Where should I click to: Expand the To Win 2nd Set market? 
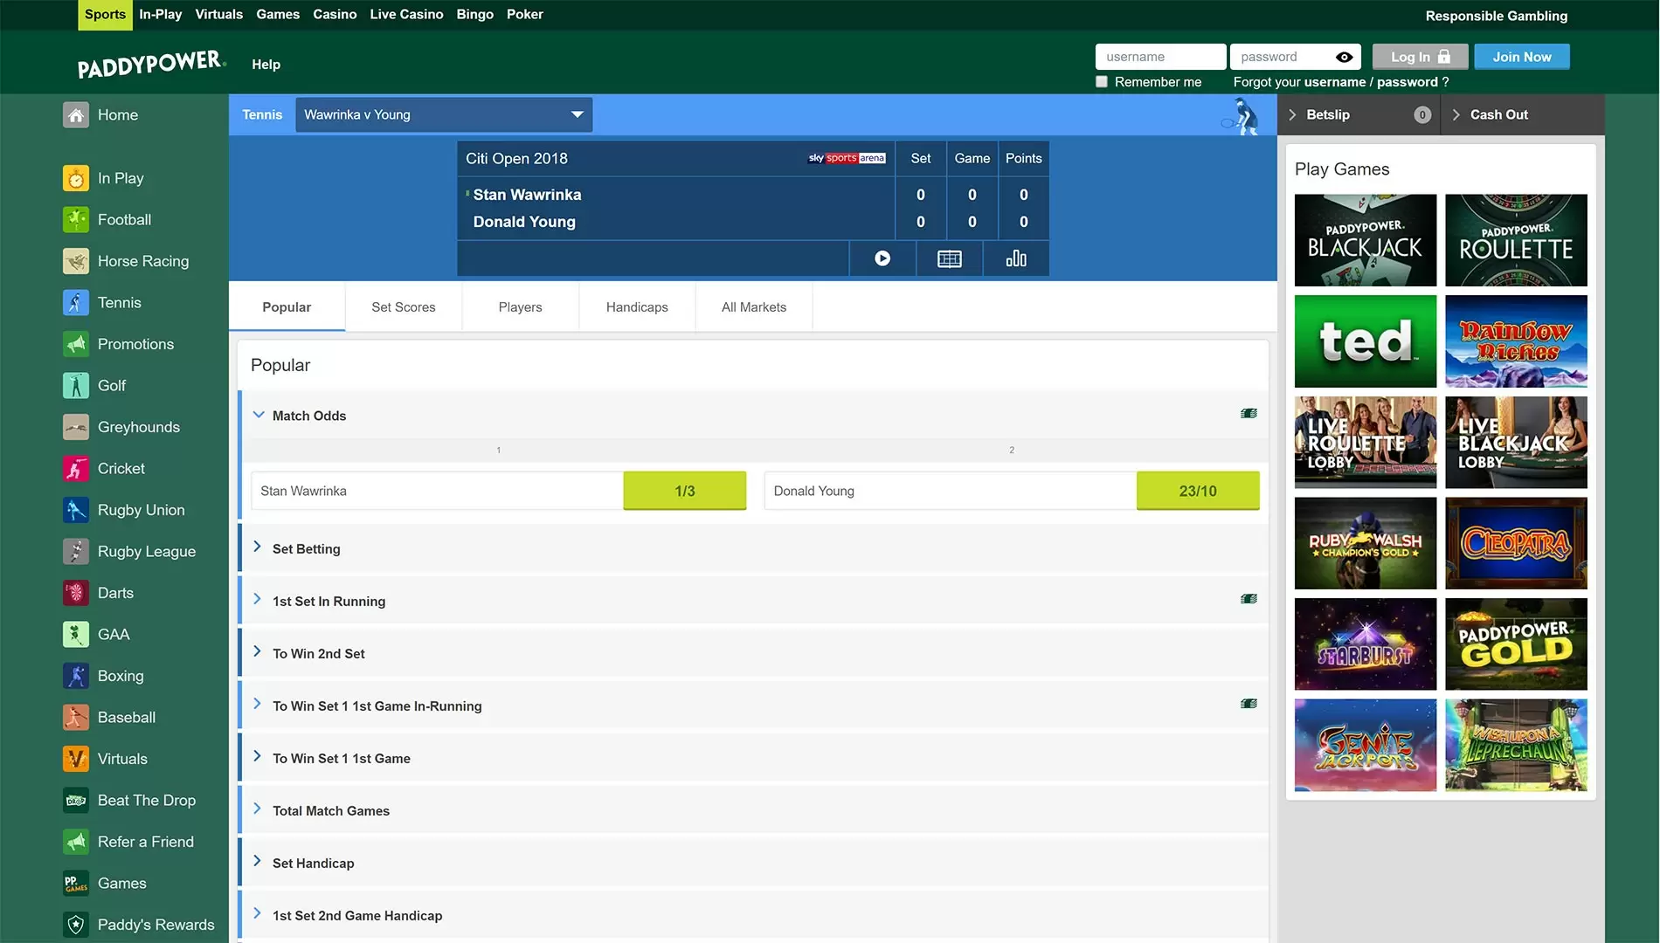[x=257, y=651]
